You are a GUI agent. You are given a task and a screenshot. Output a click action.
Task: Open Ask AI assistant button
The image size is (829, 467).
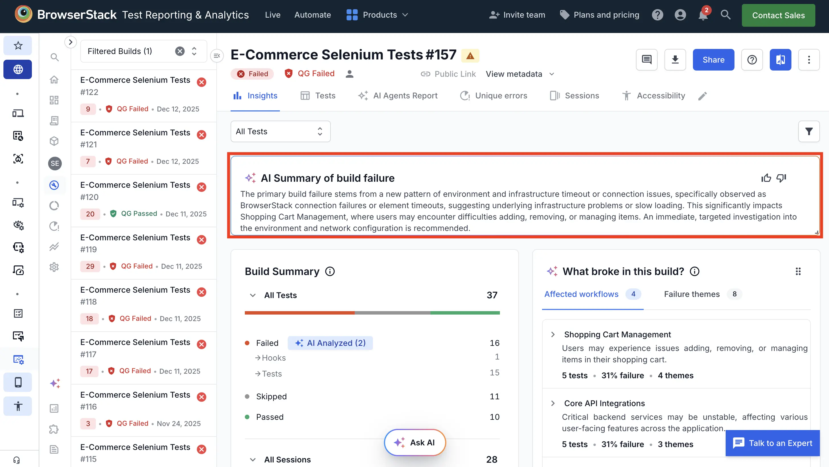pyautogui.click(x=414, y=443)
